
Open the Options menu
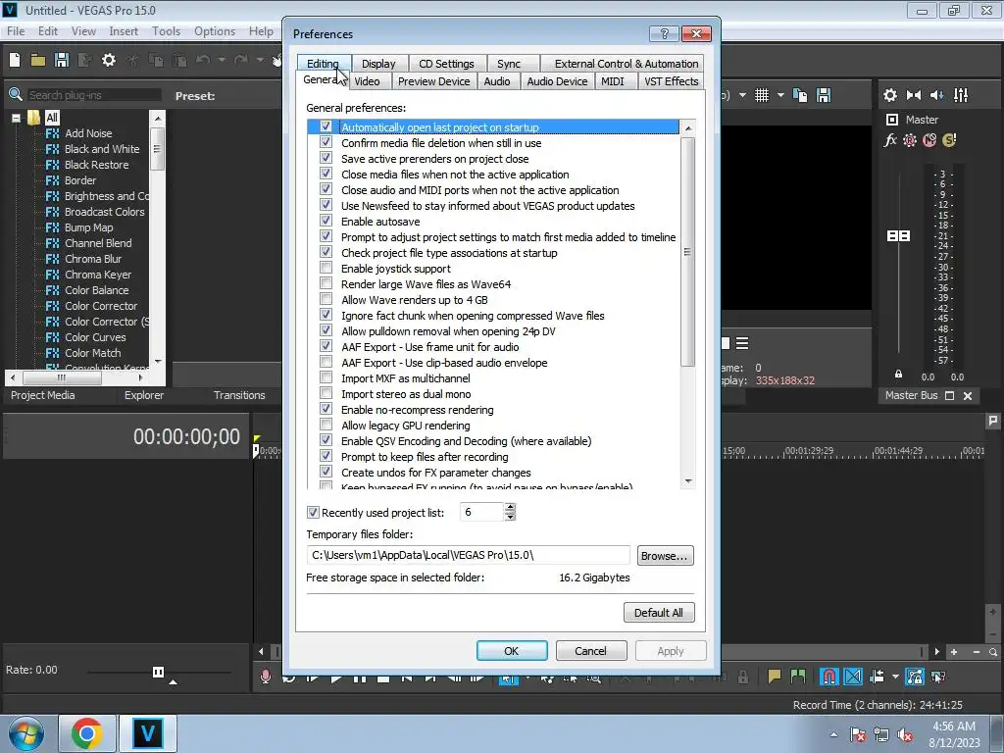coord(215,30)
